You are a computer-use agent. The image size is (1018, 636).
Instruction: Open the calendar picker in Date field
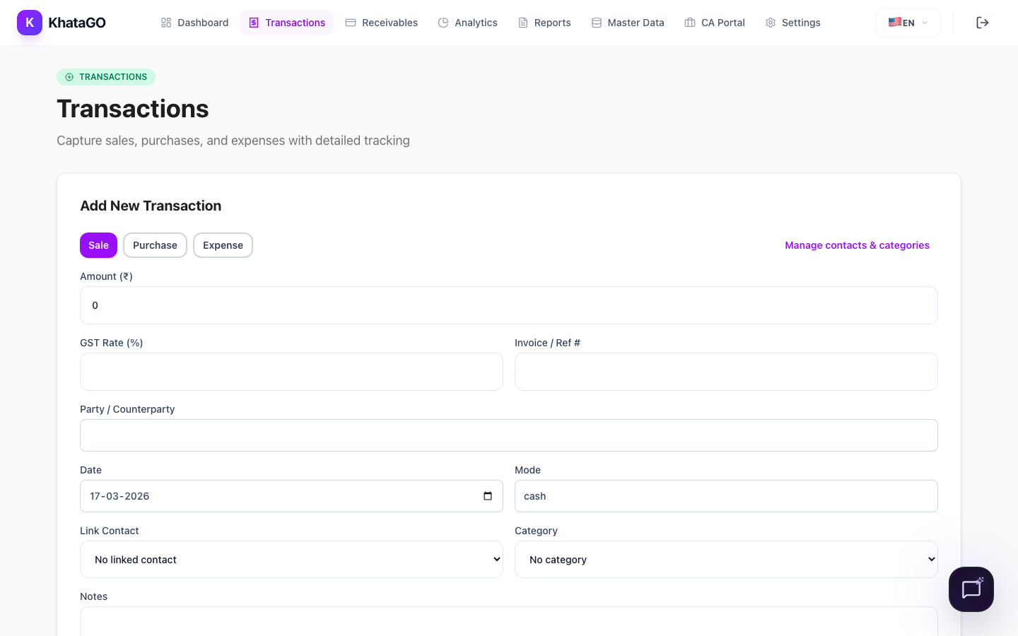coord(488,496)
